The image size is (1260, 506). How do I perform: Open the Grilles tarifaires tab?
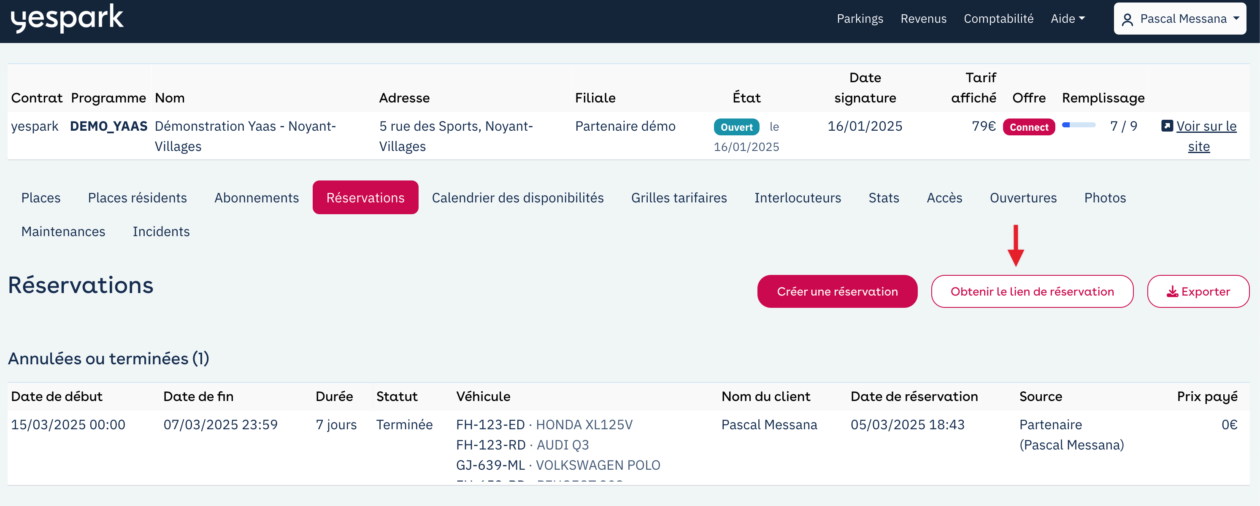tap(679, 197)
